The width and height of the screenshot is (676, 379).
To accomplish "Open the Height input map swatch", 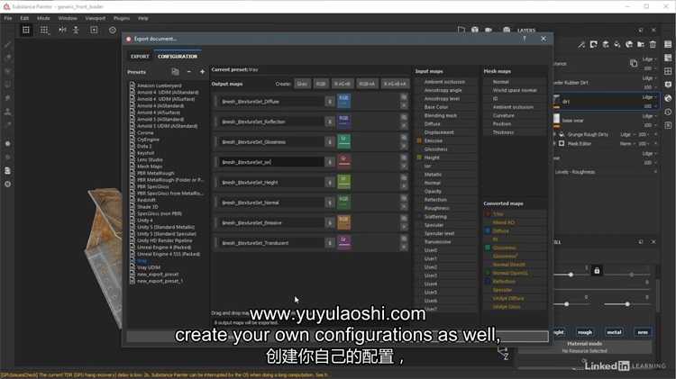I will (x=419, y=158).
